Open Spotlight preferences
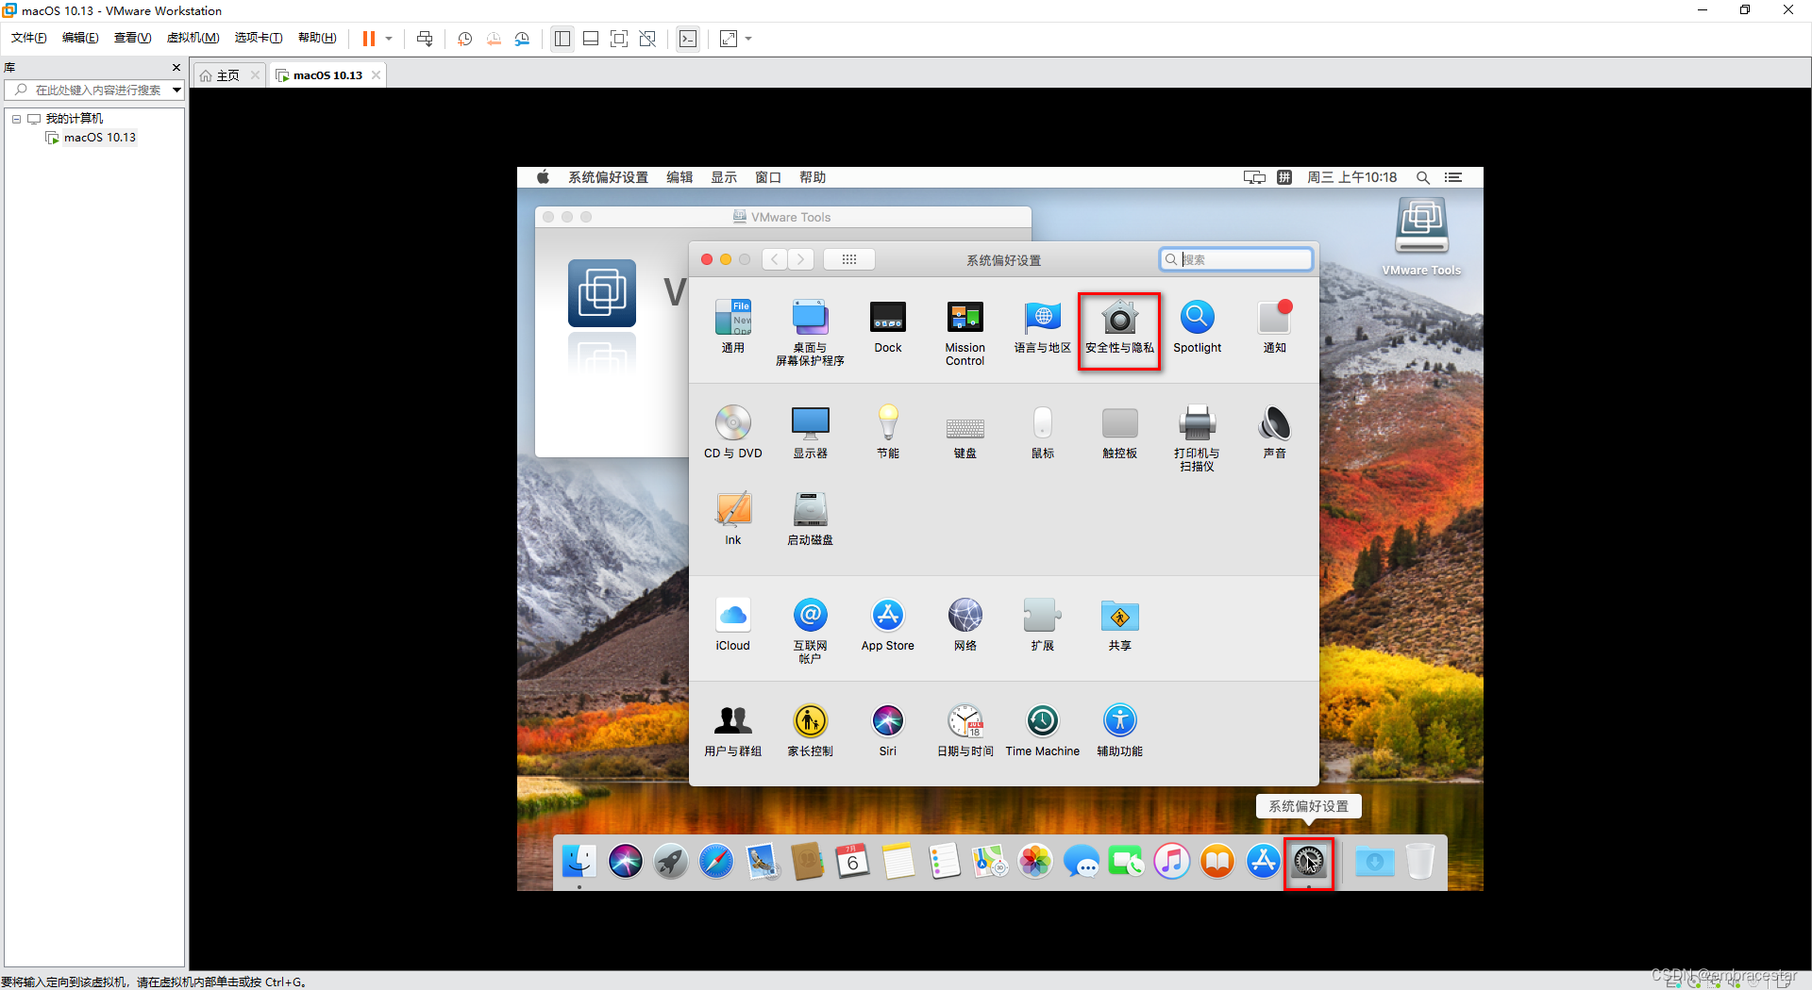The image size is (1812, 990). 1198,327
